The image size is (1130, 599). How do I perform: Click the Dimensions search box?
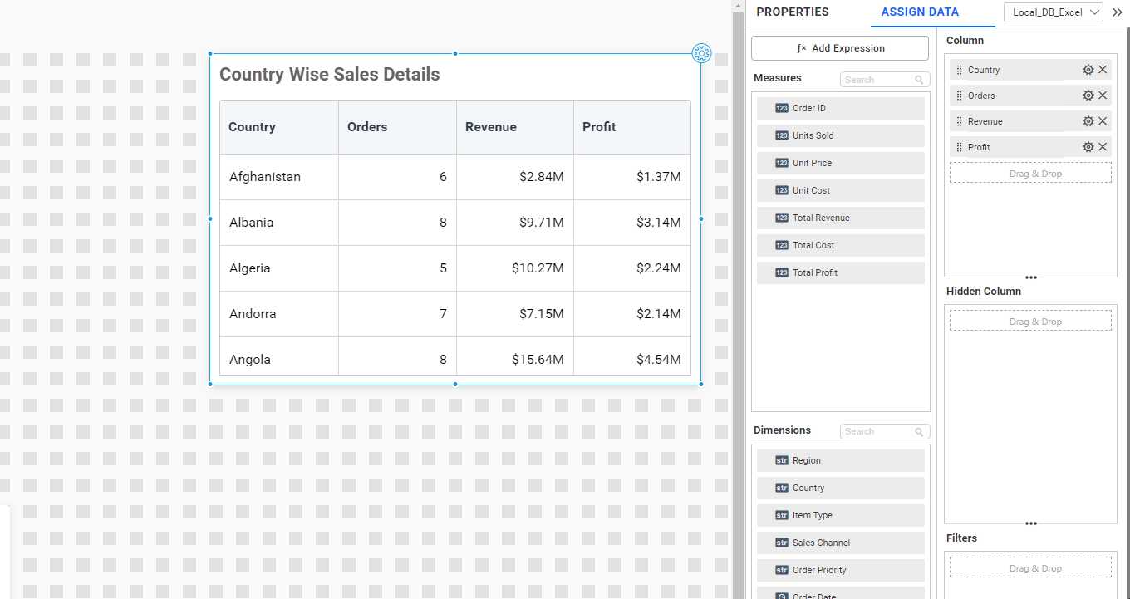[879, 432]
